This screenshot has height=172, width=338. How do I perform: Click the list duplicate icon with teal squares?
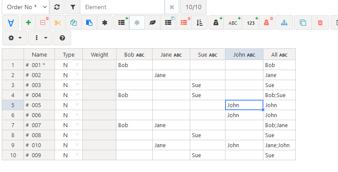point(168,22)
